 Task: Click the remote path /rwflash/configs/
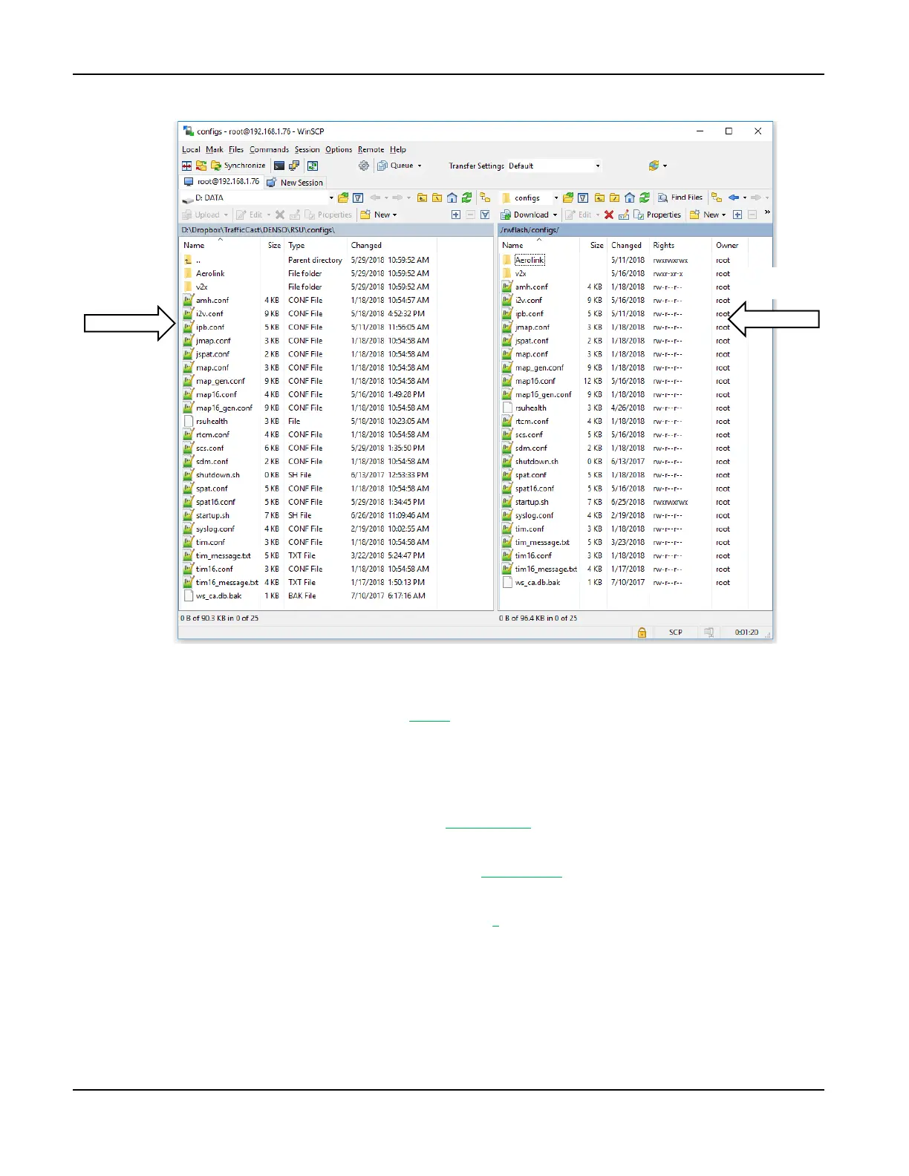[x=530, y=230]
